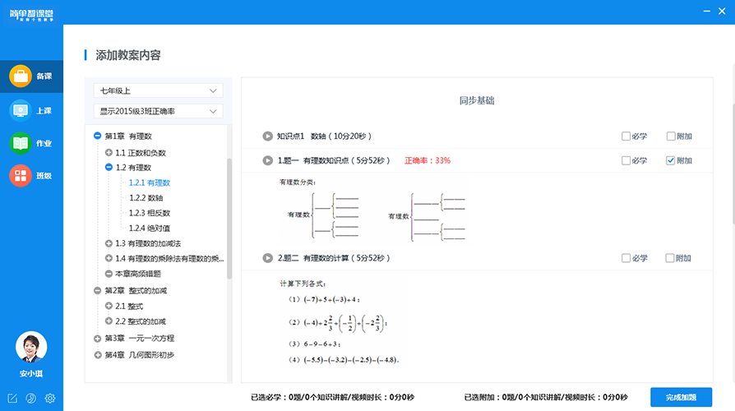This screenshot has width=735, height=411.
Task: Open the 作业 homework book icon
Action: [21, 143]
